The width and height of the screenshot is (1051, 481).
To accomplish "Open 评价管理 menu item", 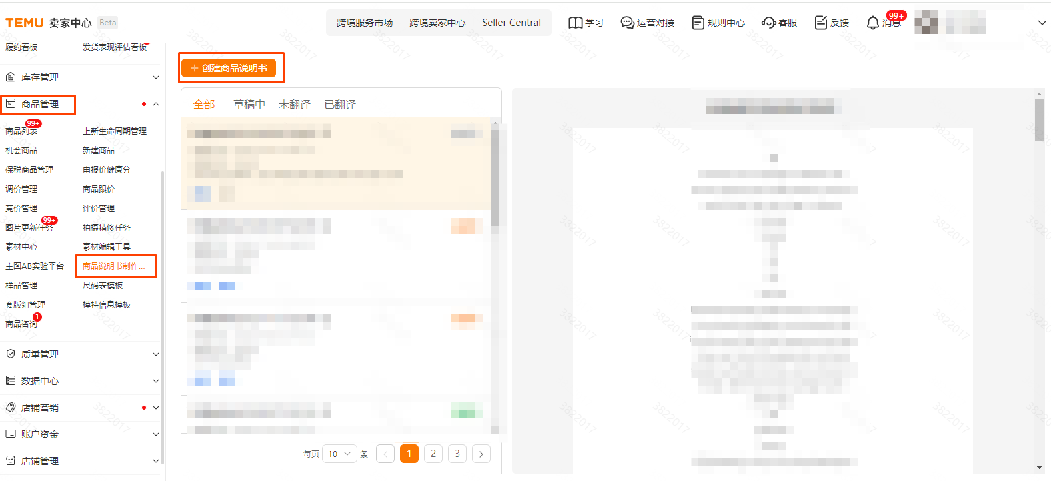I will 99,209.
